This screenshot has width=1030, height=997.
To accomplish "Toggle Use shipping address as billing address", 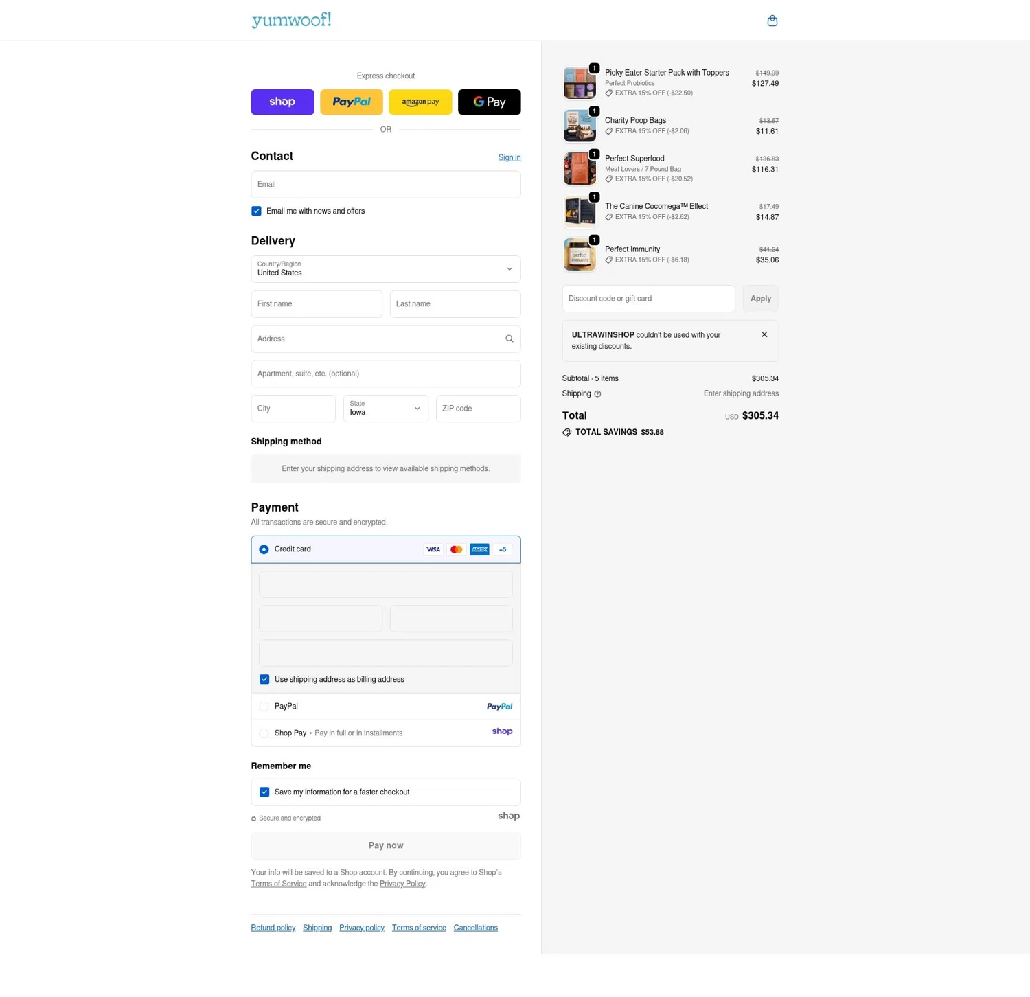I will point(264,679).
